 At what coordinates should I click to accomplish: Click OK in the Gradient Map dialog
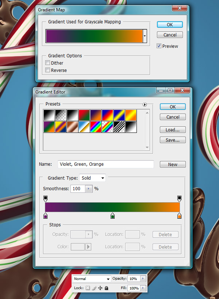point(170,24)
